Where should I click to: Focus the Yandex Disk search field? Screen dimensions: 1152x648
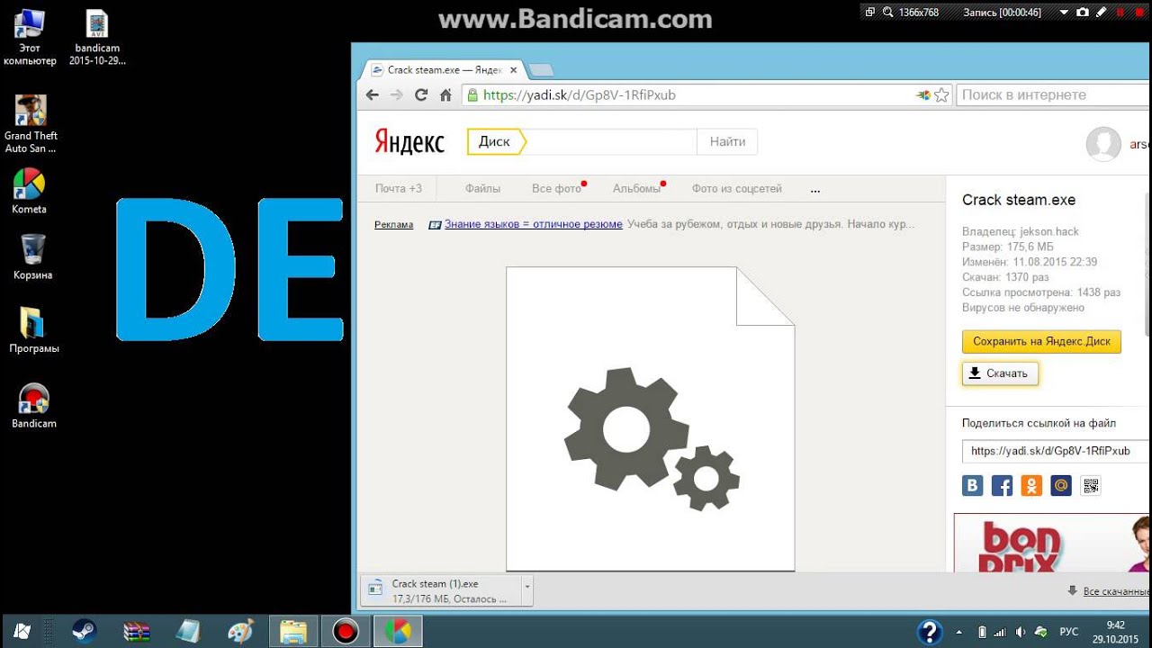click(x=610, y=142)
